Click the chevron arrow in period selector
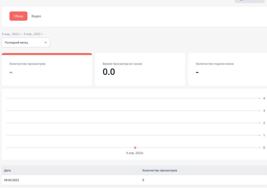 pyautogui.click(x=46, y=42)
